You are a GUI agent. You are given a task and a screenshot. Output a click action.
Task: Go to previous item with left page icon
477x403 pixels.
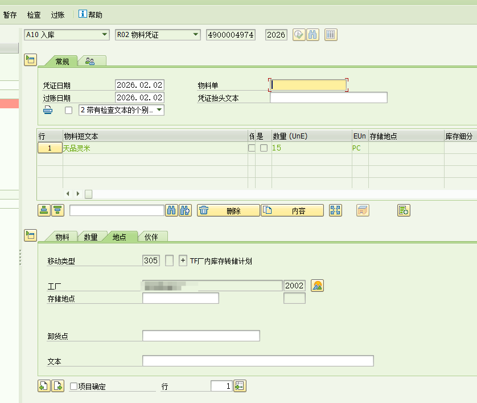[x=44, y=386]
